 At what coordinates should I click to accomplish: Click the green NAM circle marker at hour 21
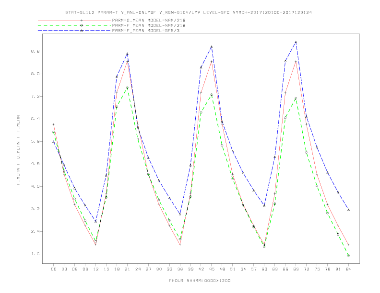tap(127, 88)
